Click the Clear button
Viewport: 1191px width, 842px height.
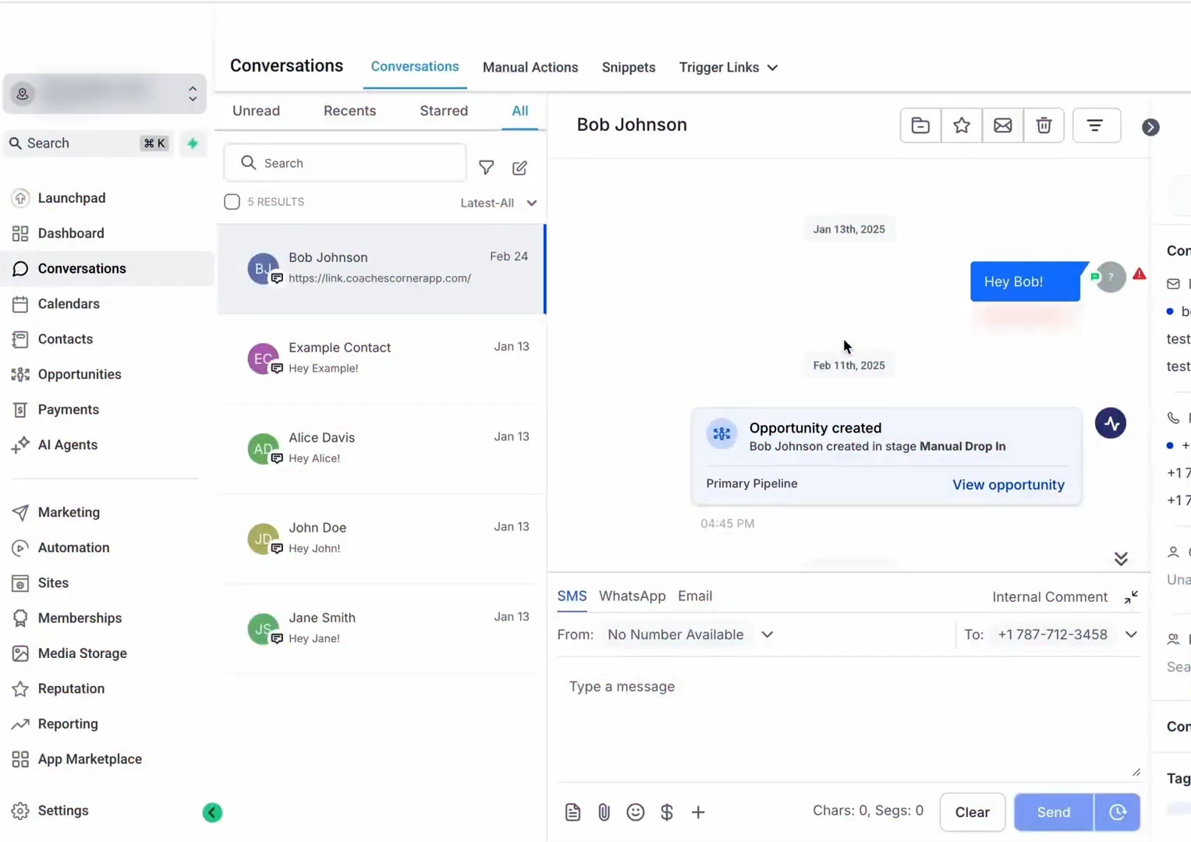pos(973,812)
